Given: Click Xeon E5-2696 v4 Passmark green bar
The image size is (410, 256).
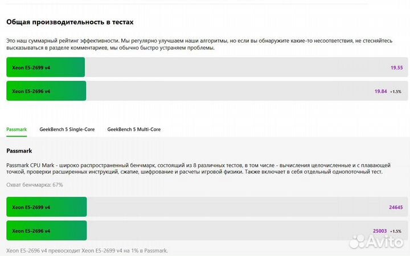Looking at the screenshot, I should [46, 230].
